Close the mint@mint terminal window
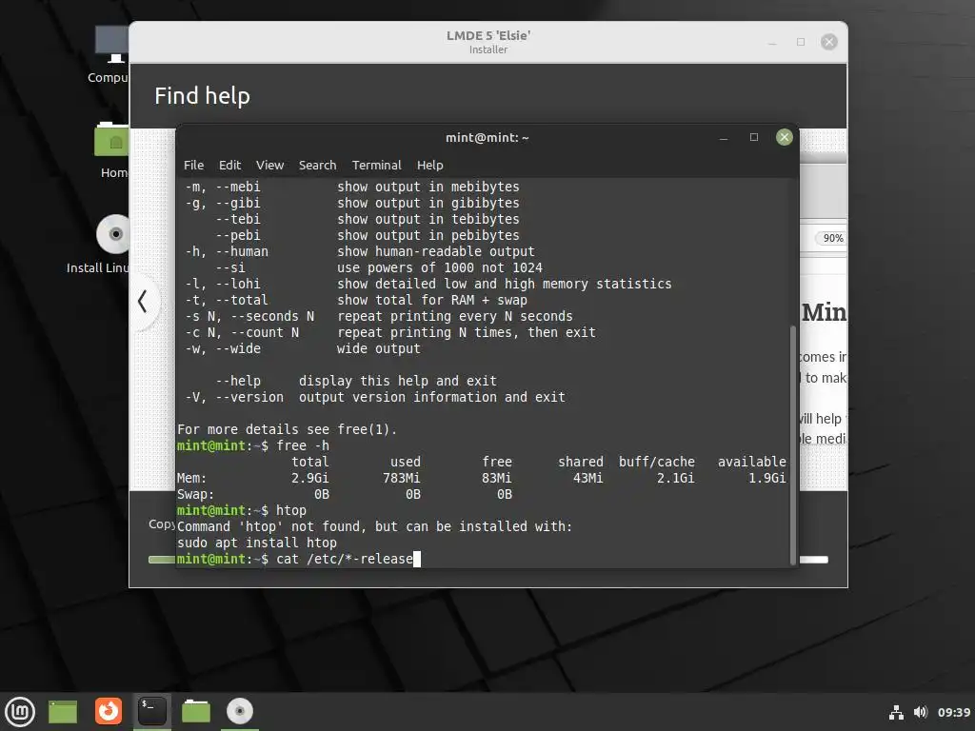The width and height of the screenshot is (975, 731). tap(785, 137)
